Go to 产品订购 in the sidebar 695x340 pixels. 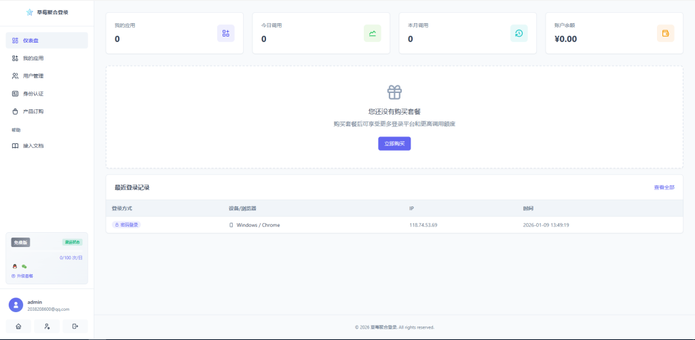coord(47,111)
